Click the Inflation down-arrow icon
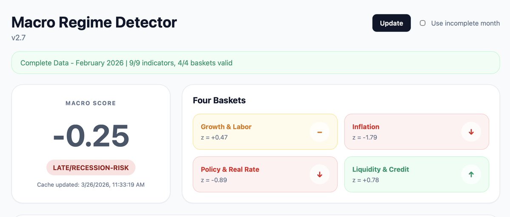Image resolution: width=510 pixels, height=217 pixels. pos(471,132)
